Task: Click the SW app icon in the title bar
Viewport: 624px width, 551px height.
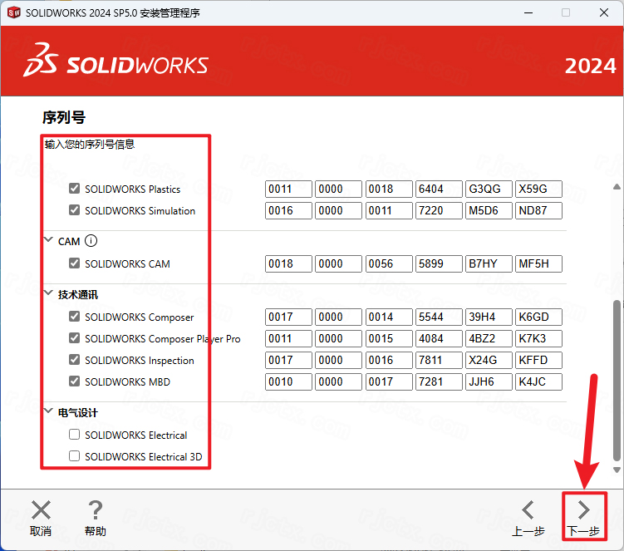Action: [x=13, y=12]
